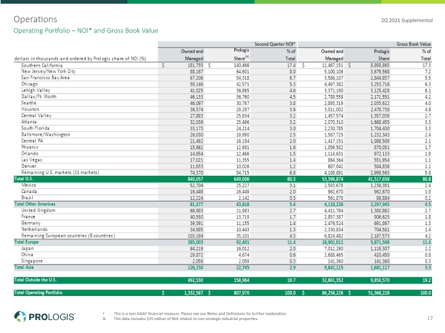445x333 pixels.
Task: Select Total U.S. Prologis share value 649,006
Action: coord(242,179)
